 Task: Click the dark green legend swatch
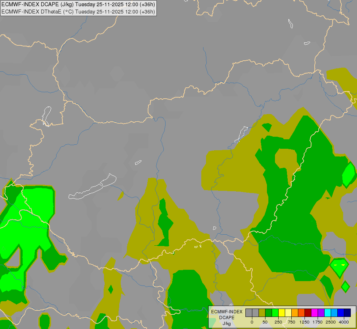(x=269, y=313)
